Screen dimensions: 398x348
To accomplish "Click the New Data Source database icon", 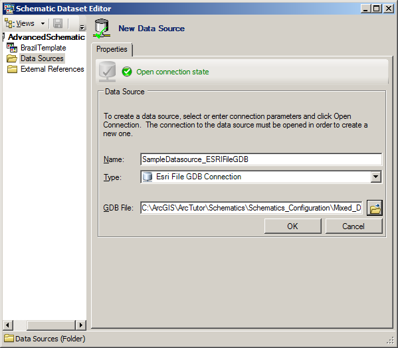I will 102,29.
